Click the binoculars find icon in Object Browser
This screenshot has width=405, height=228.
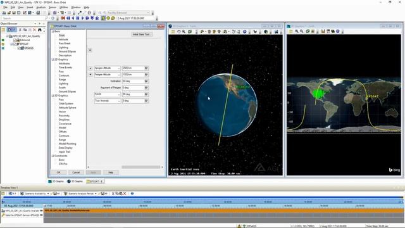[39, 30]
